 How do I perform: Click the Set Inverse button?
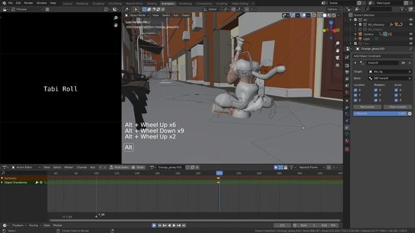(x=368, y=107)
